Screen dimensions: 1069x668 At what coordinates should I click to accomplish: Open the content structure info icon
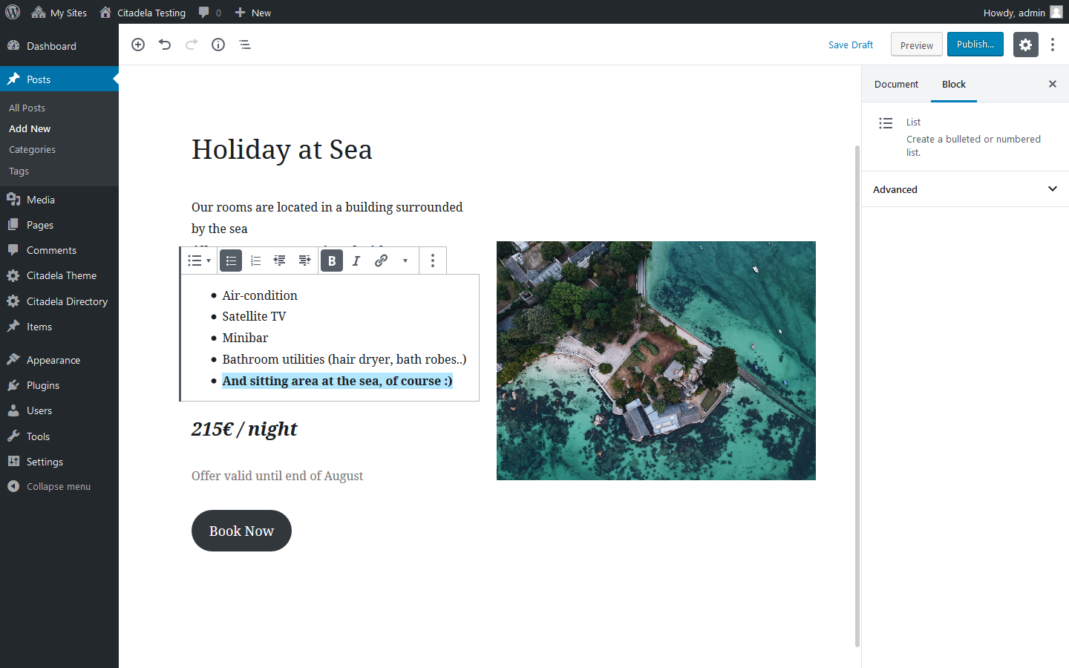218,45
